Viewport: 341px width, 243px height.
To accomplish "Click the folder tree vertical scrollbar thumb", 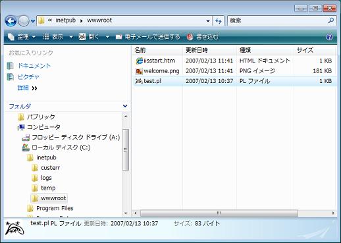I will (125, 149).
